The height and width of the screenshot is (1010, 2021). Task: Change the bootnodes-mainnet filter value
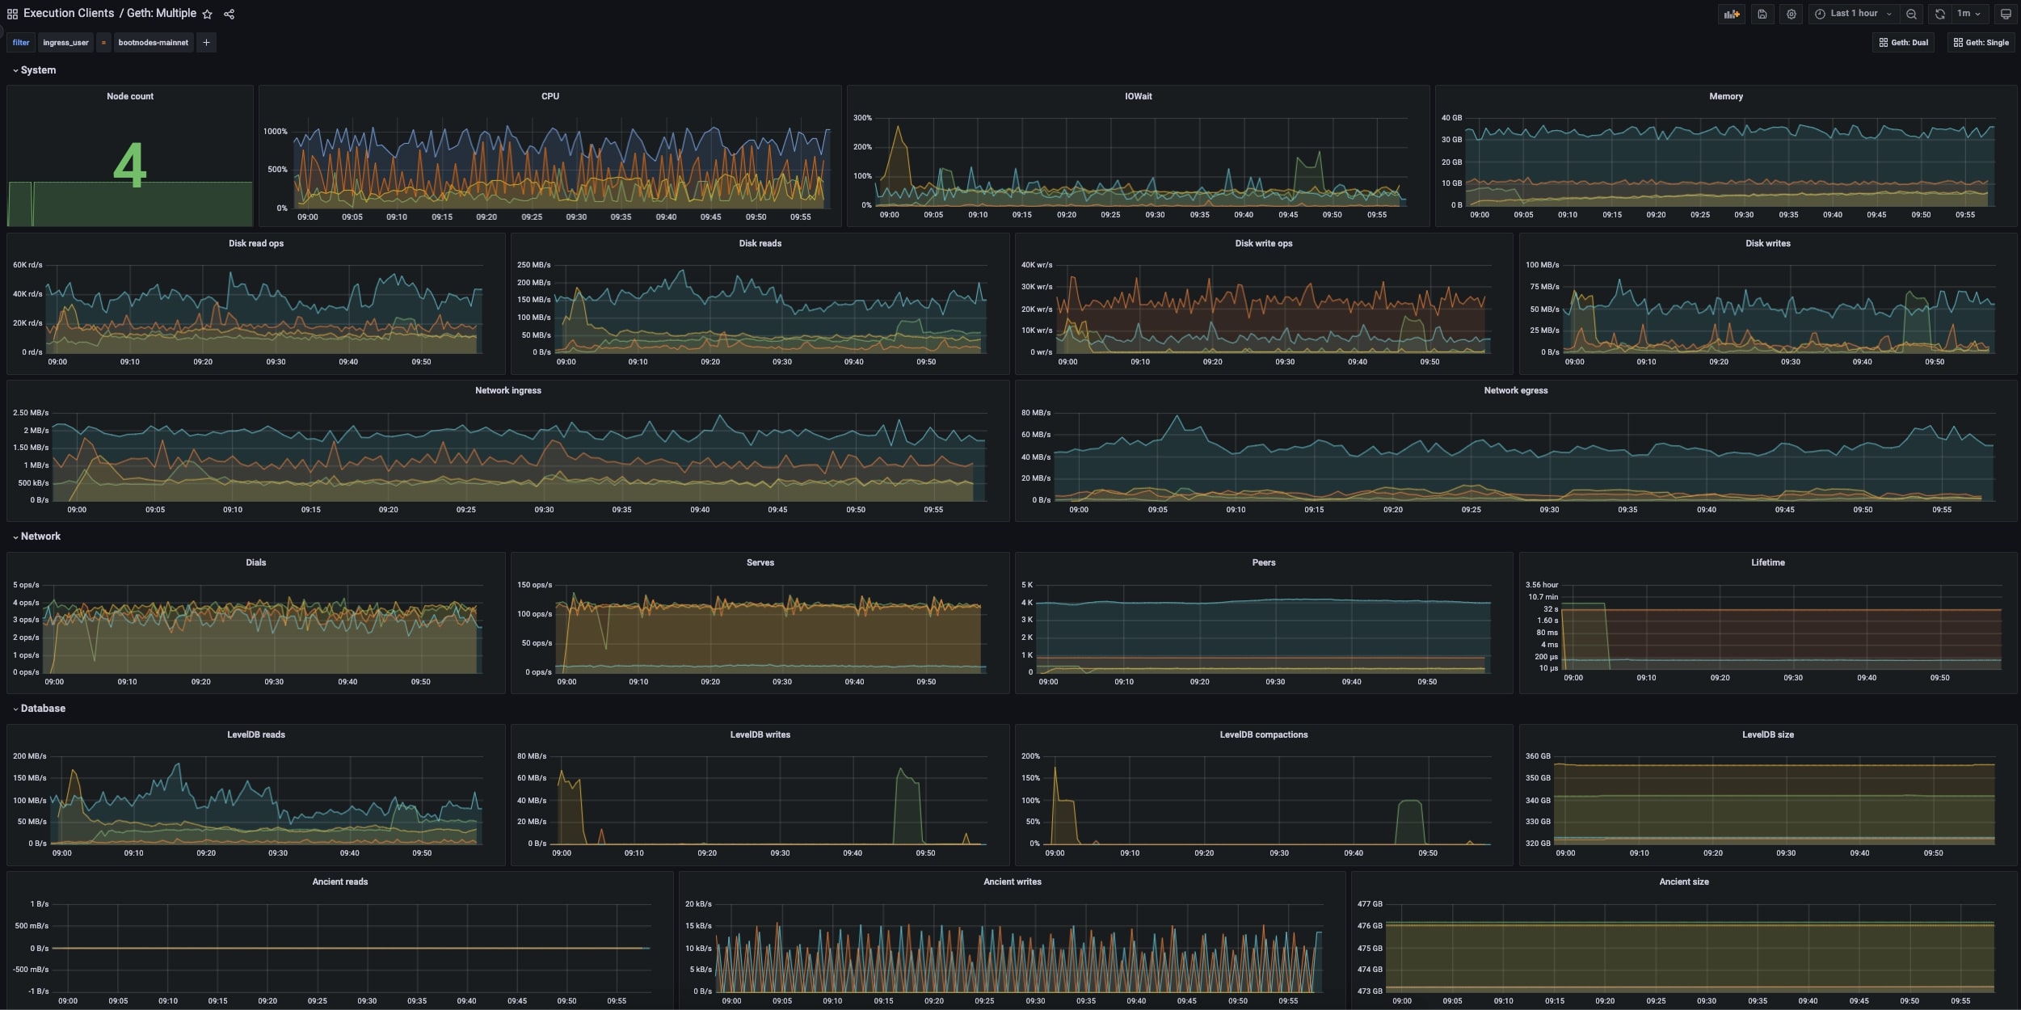pyautogui.click(x=153, y=43)
